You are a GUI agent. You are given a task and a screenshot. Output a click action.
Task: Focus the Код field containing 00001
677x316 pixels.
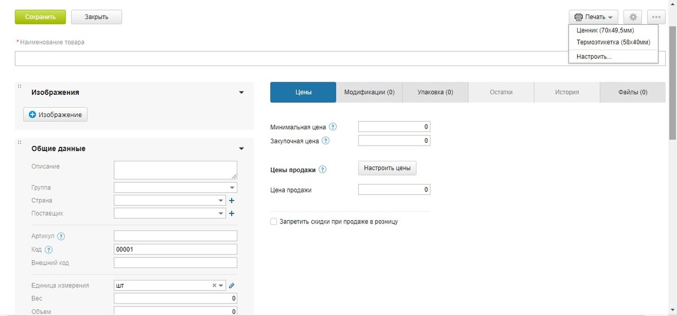pyautogui.click(x=175, y=249)
